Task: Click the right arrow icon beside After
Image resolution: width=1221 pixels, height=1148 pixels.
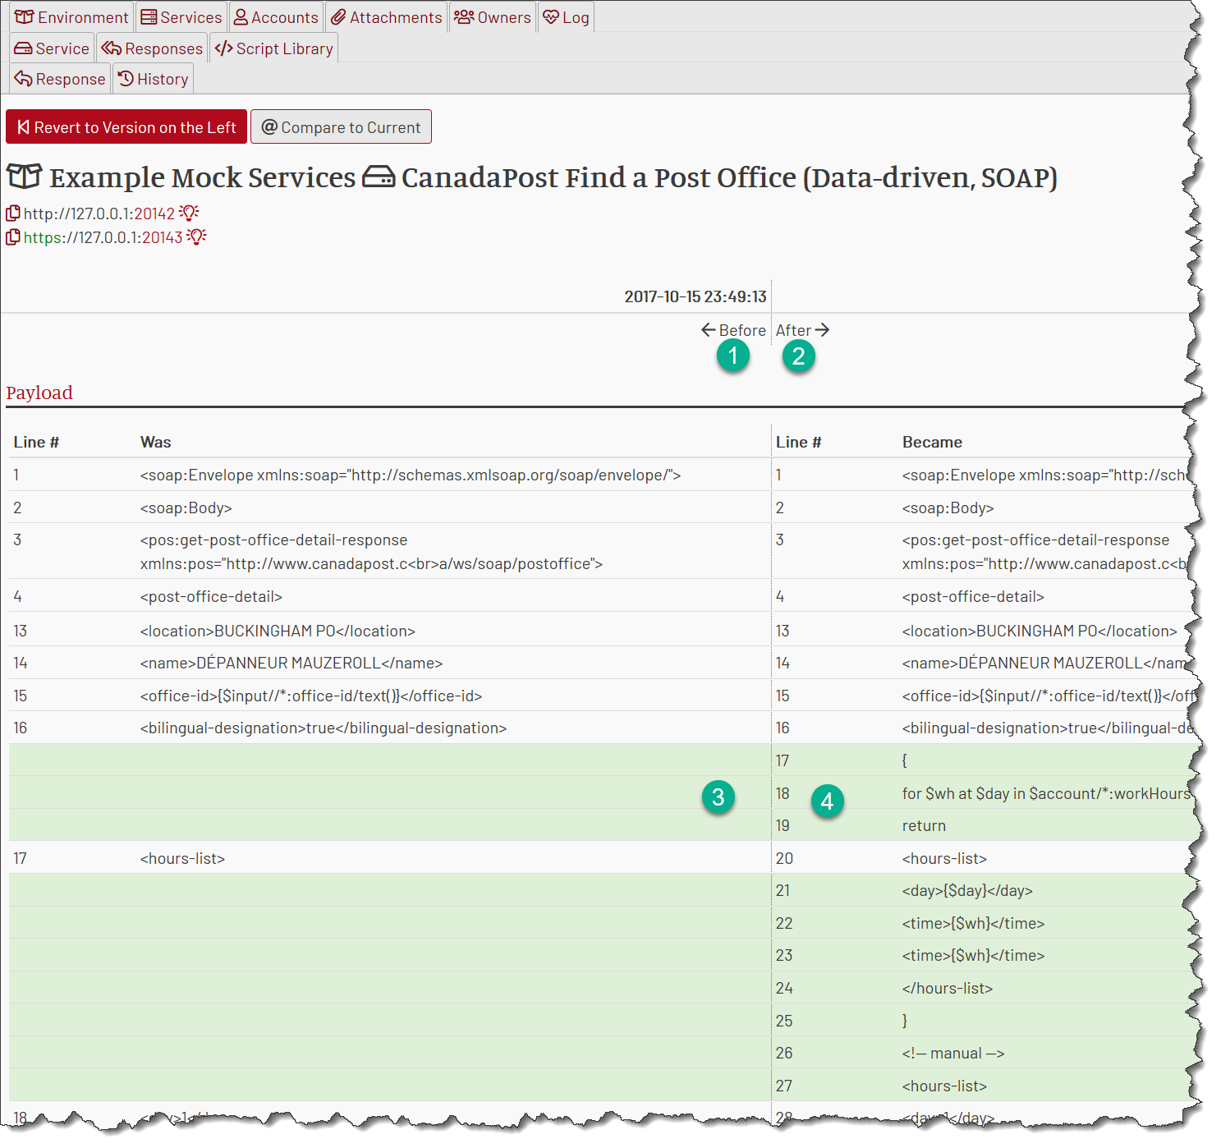Action: click(x=822, y=330)
